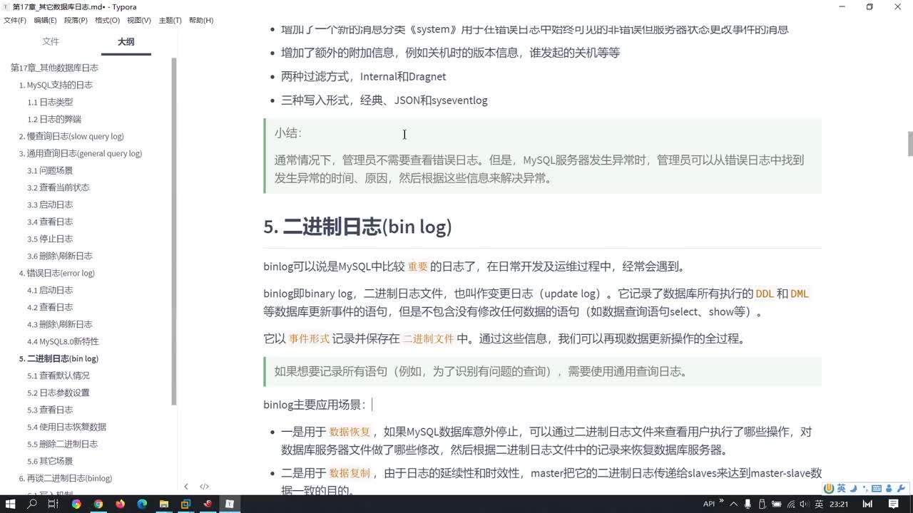Launch Microsoft Edge from the taskbar

142,504
